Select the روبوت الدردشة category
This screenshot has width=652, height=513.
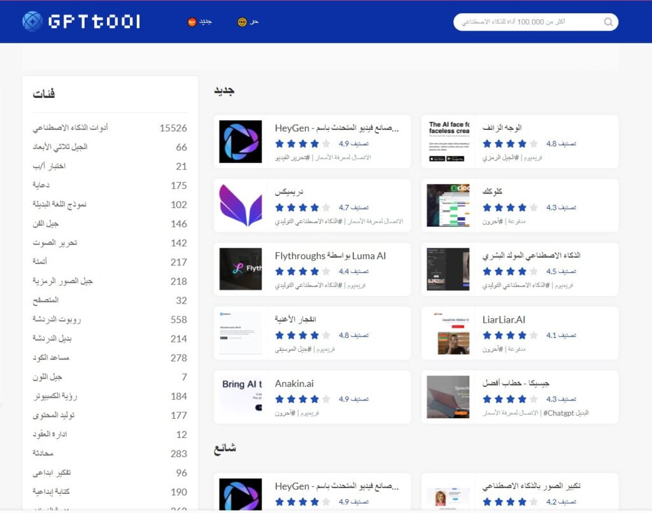click(x=57, y=320)
